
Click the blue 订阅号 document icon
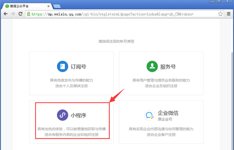pos(62,66)
